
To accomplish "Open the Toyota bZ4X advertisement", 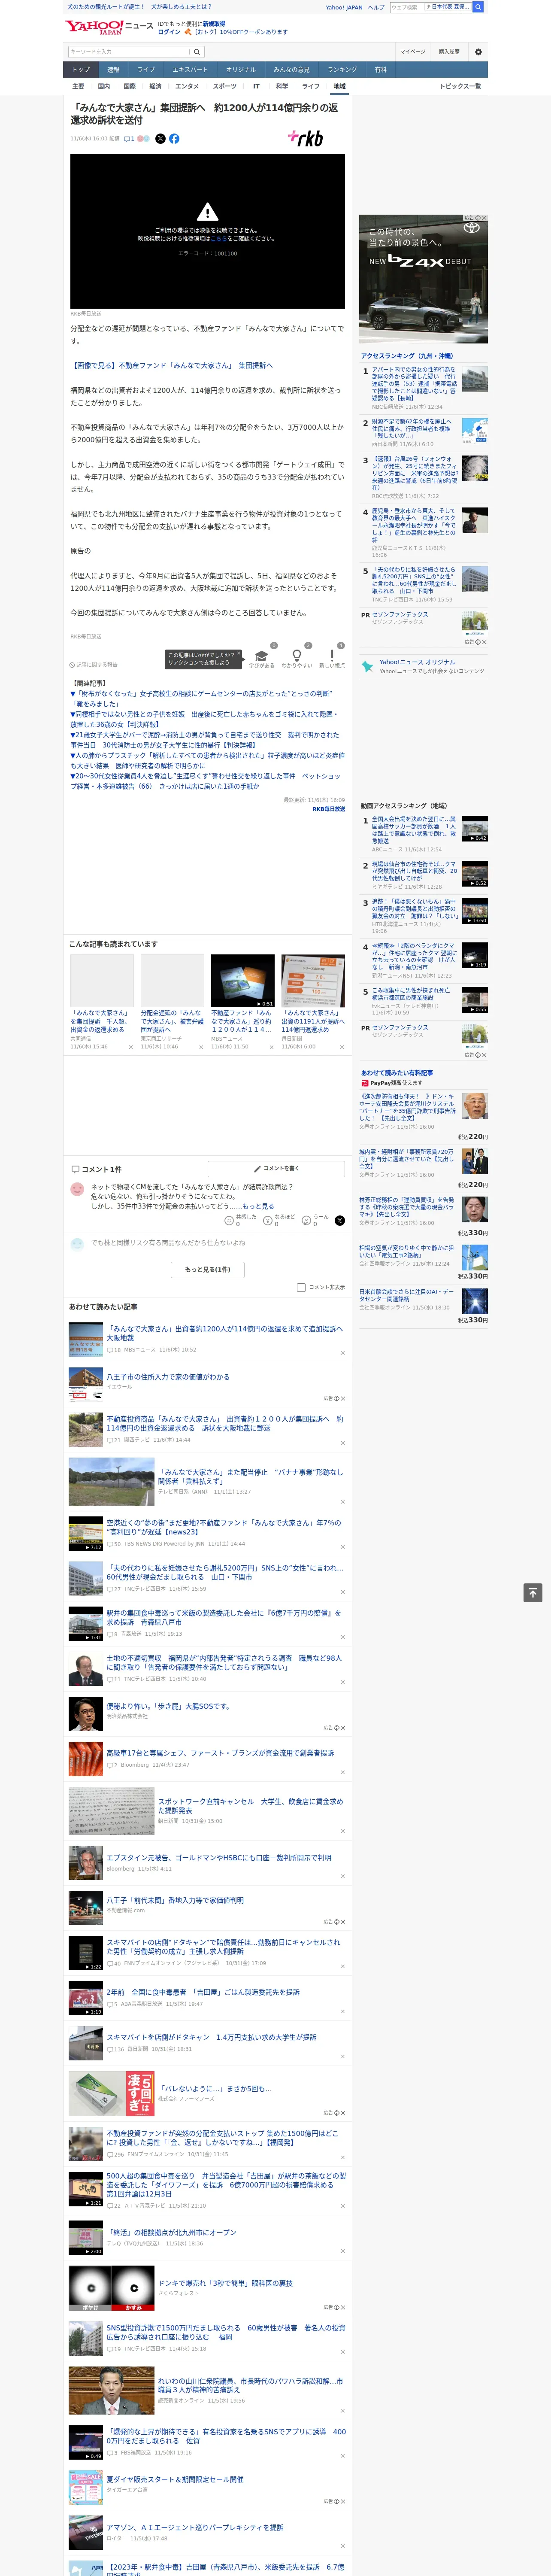I will pyautogui.click(x=423, y=279).
